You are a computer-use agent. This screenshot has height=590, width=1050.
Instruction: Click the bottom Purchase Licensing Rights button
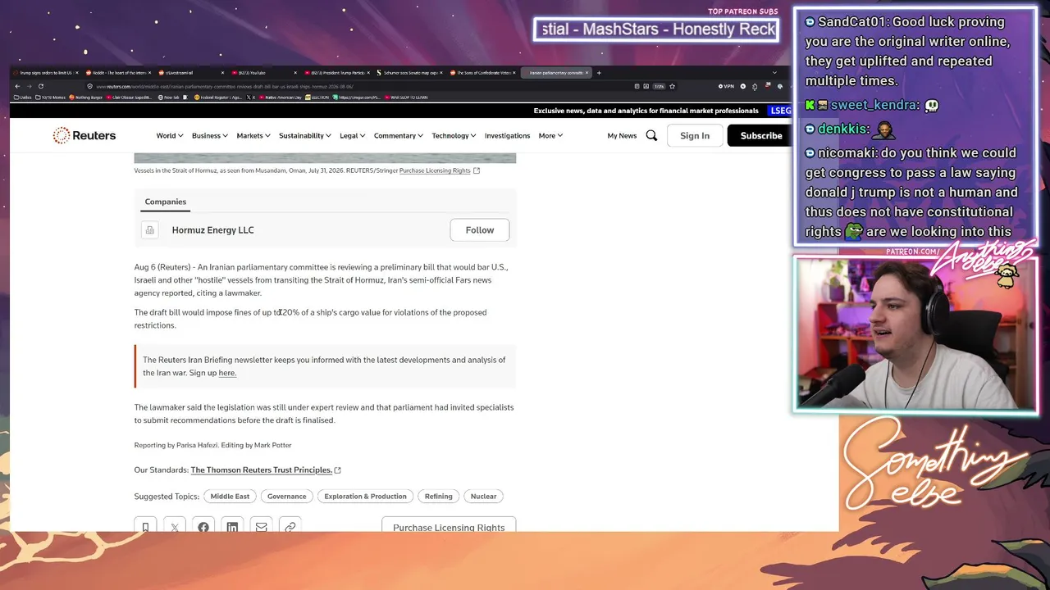(449, 526)
